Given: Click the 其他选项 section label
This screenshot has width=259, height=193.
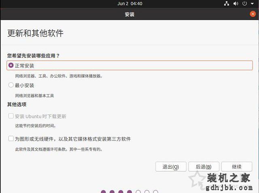Looking at the screenshot, I should (x=17, y=104).
